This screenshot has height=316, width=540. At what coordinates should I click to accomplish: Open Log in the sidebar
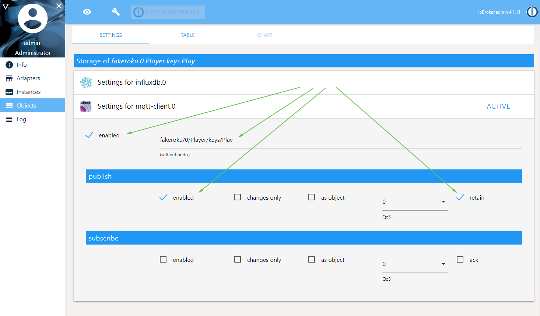(32, 119)
